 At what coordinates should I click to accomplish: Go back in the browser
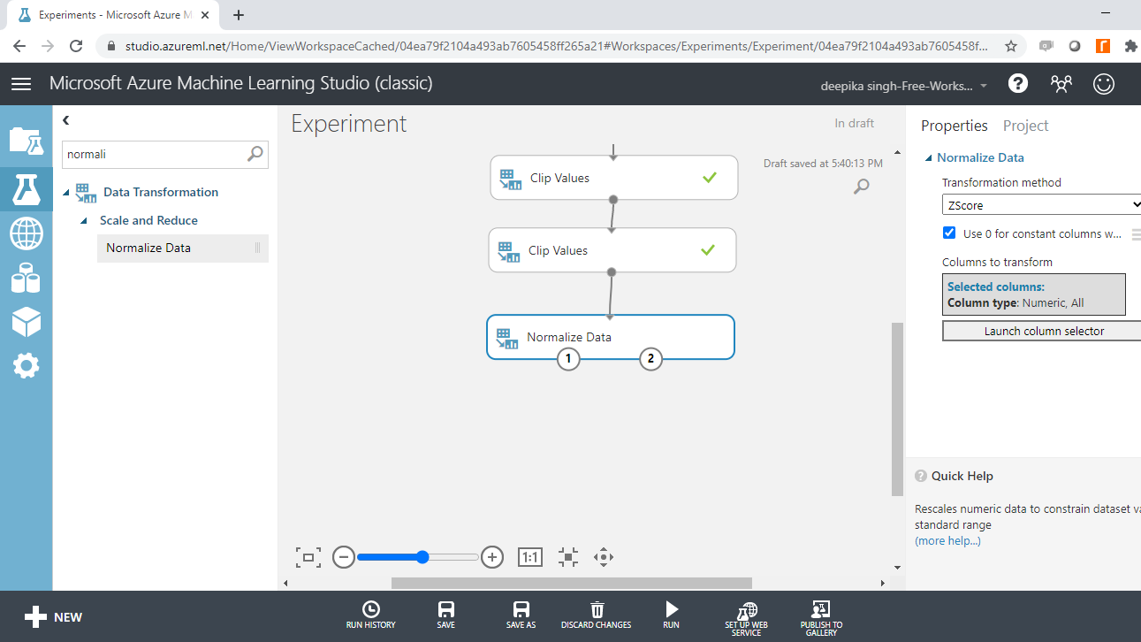click(x=19, y=46)
